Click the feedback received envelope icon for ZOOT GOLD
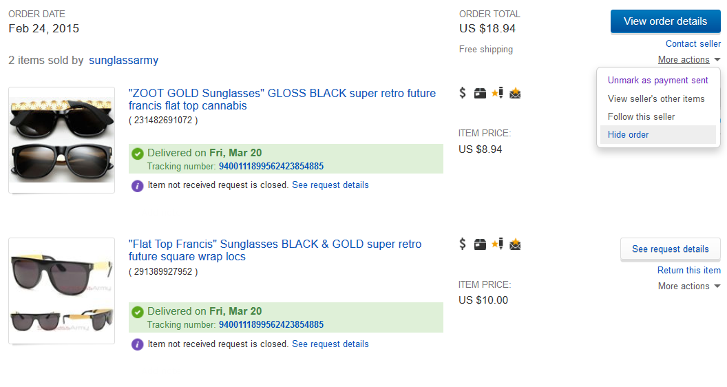This screenshot has width=727, height=387. pos(515,93)
